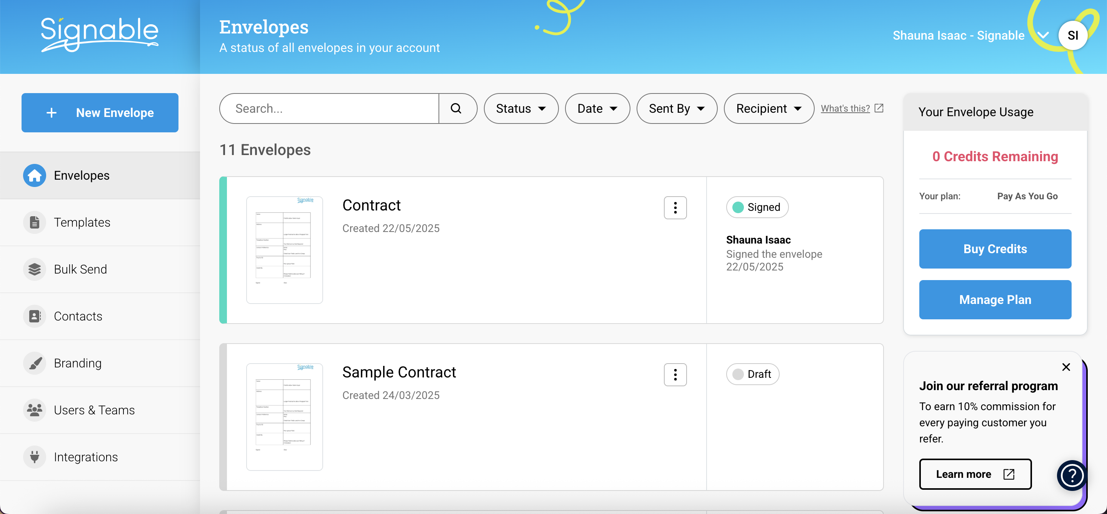Screen dimensions: 1107x514
Task: Click the Contract document thumbnail
Action: pyautogui.click(x=284, y=250)
